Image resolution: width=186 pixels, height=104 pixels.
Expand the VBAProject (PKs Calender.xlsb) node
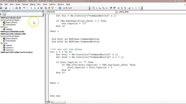13,34
